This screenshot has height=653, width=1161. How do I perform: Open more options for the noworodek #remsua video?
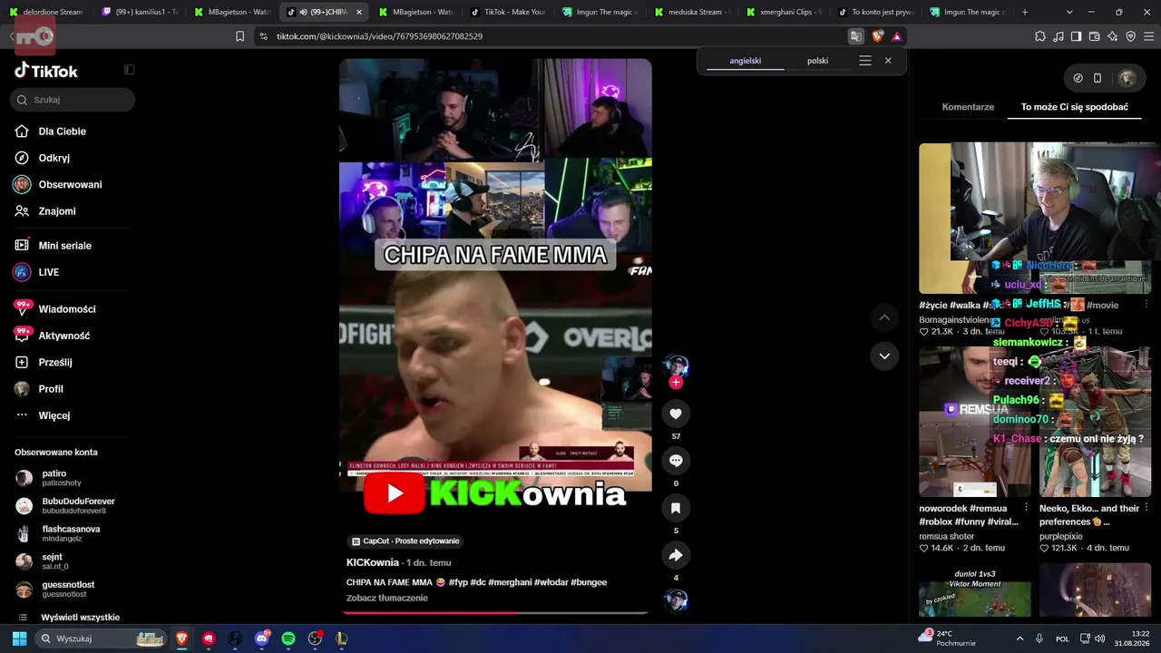pyautogui.click(x=1026, y=509)
